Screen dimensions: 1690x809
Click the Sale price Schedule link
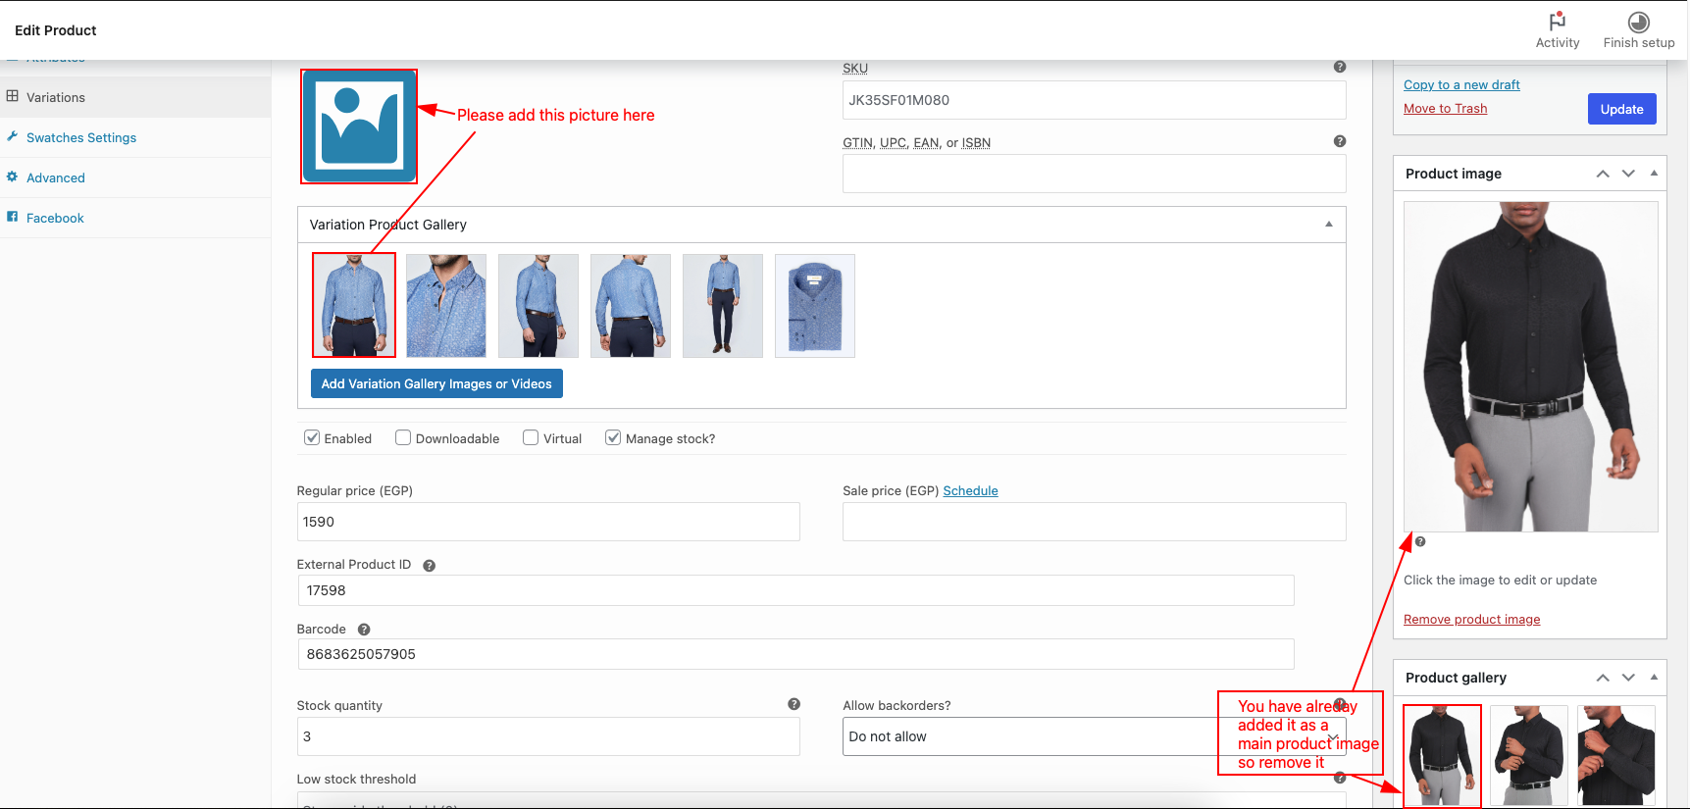point(970,490)
